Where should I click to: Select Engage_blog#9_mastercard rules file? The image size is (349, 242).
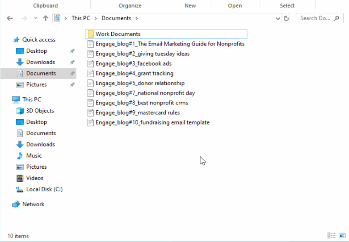[138, 113]
